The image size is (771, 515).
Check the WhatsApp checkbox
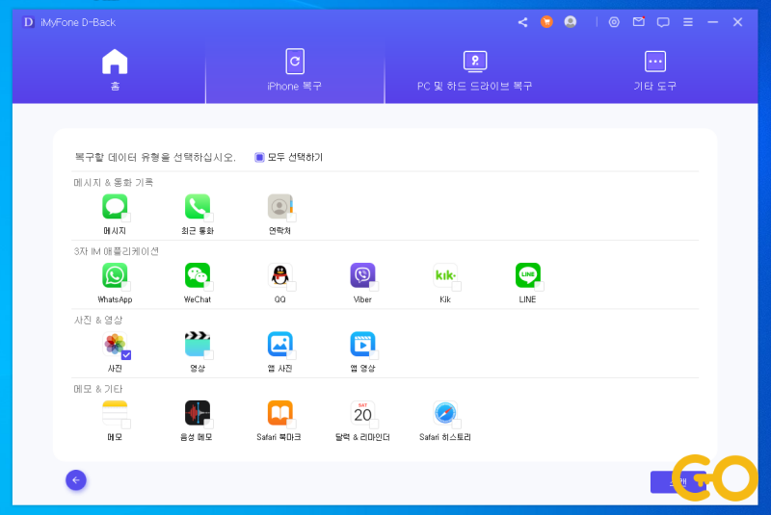(126, 286)
